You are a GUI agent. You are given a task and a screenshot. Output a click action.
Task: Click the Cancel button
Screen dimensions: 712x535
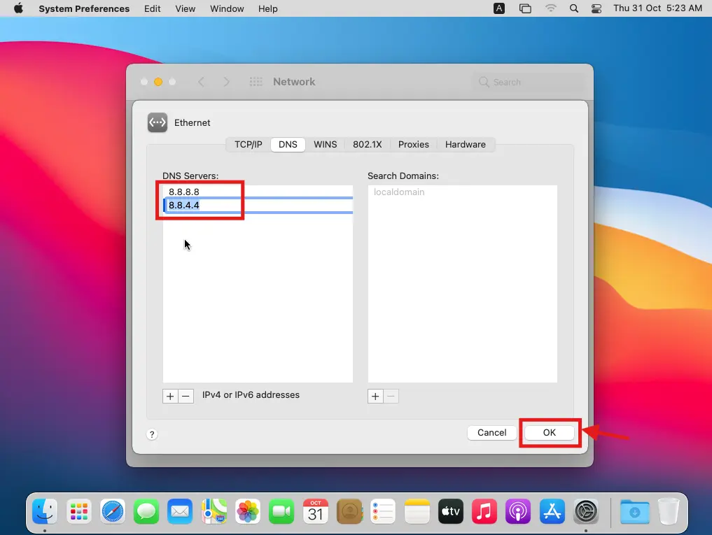click(491, 432)
